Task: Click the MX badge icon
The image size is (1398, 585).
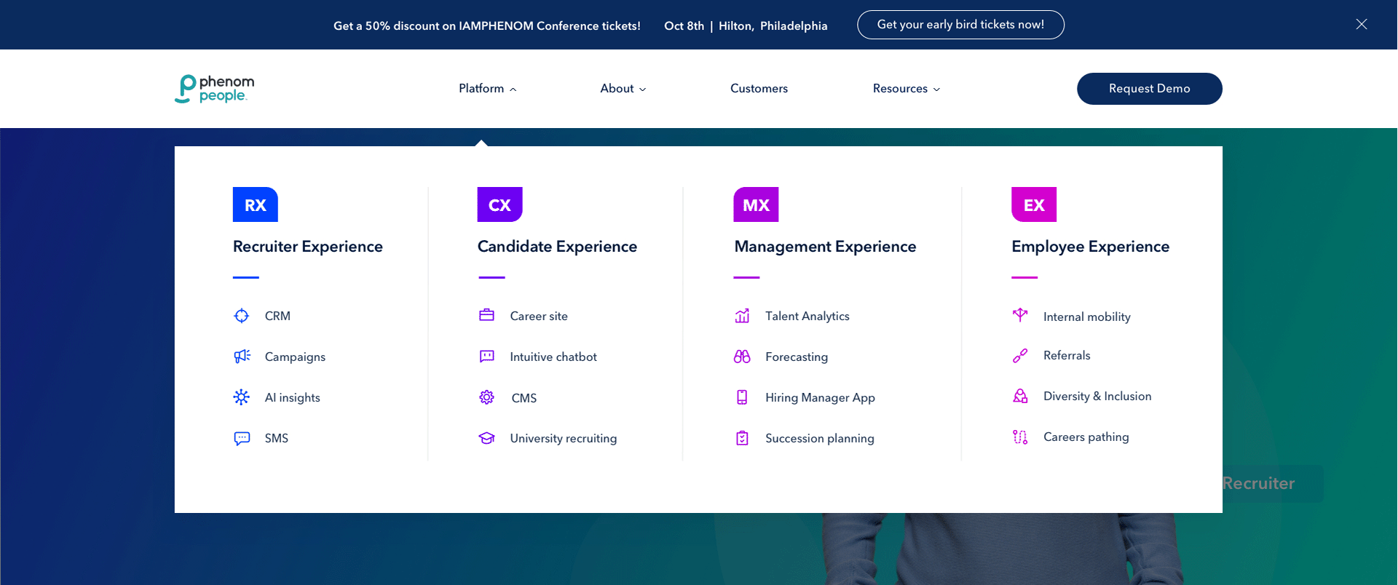Action: (x=756, y=204)
